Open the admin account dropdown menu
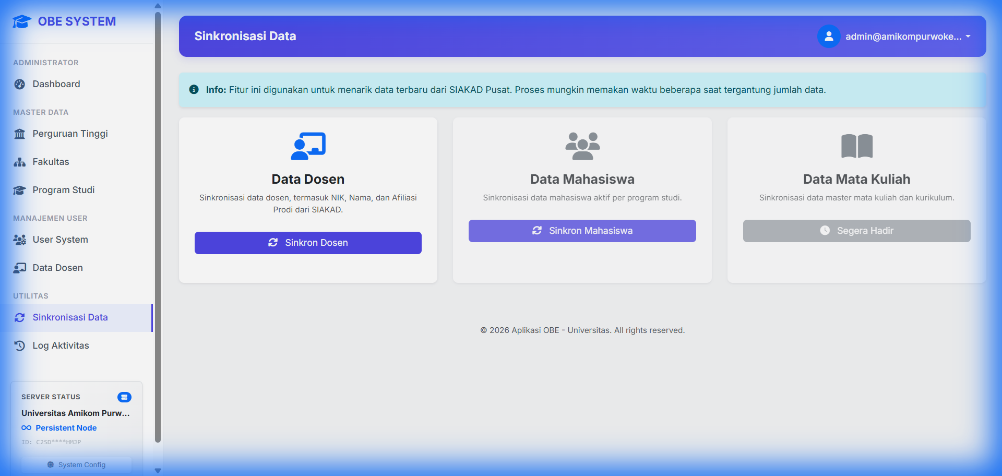The height and width of the screenshot is (476, 1002). tap(908, 37)
